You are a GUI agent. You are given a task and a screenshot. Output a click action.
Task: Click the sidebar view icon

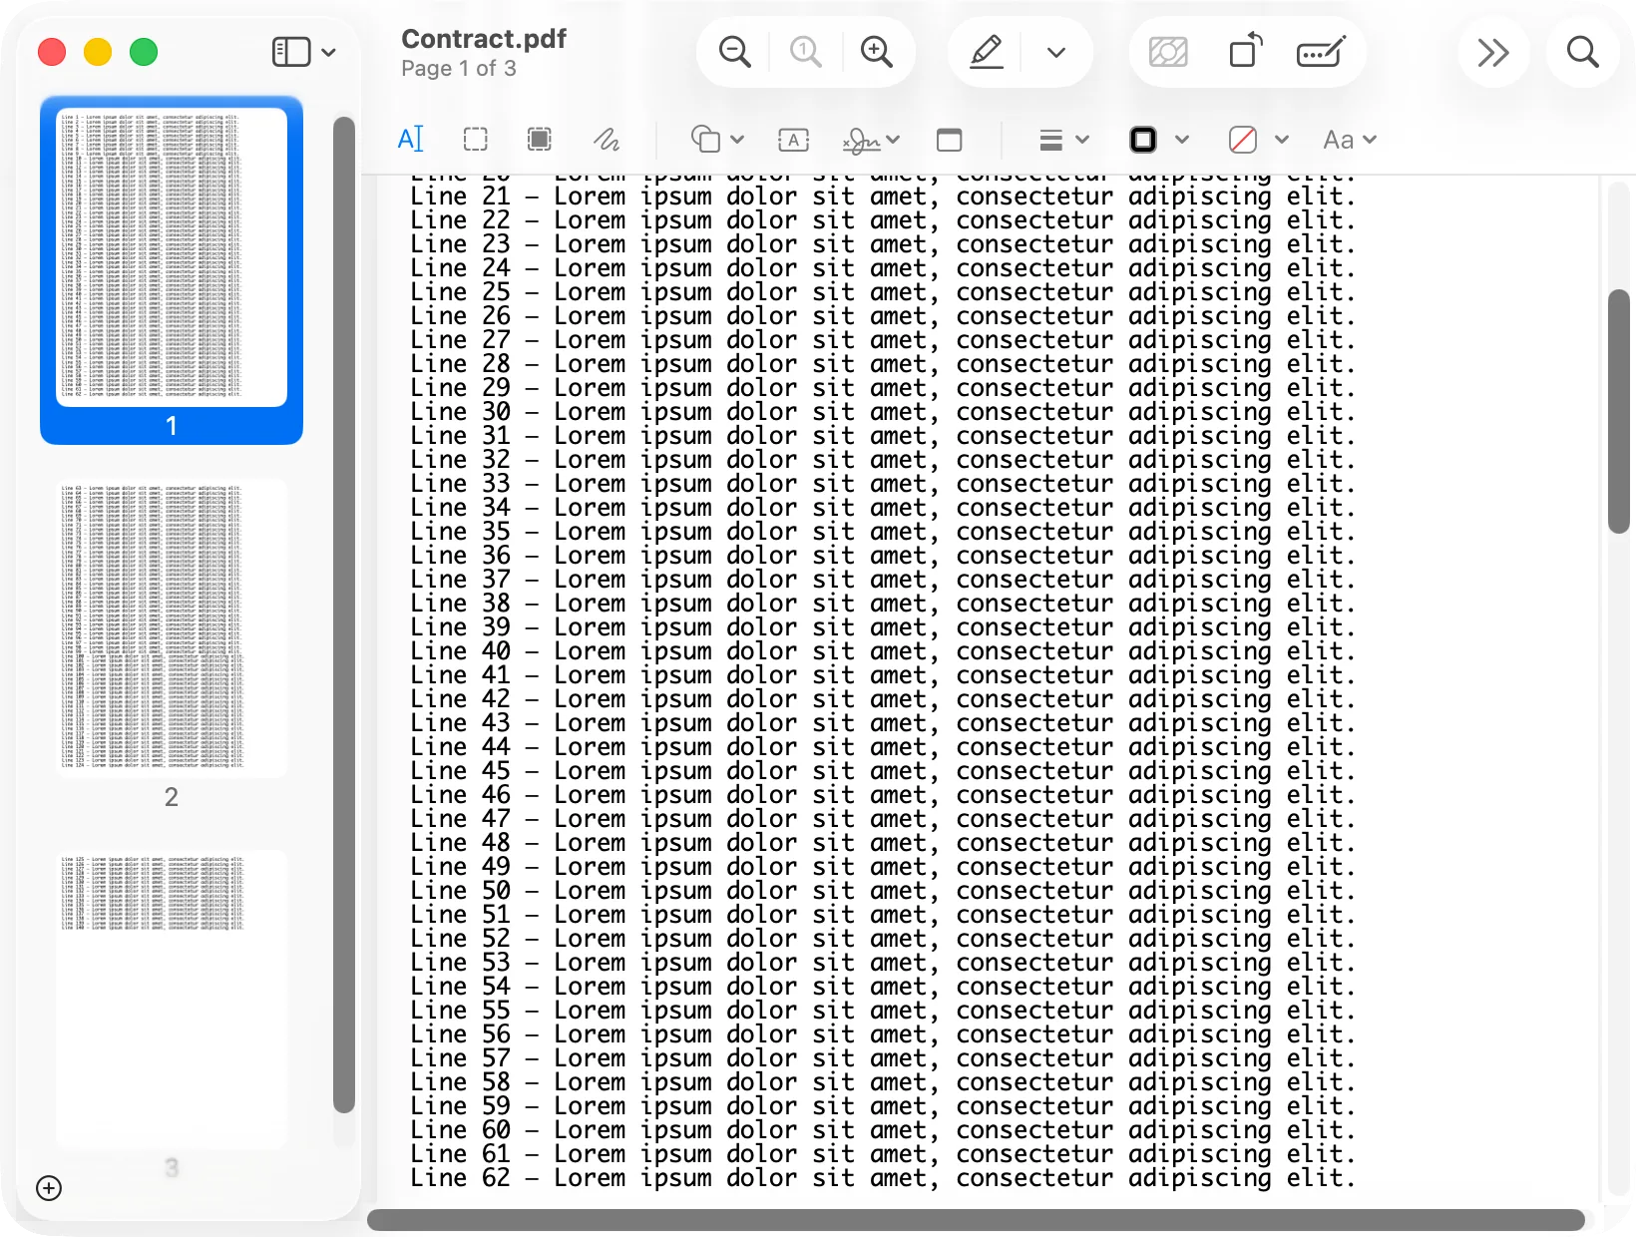(x=291, y=52)
